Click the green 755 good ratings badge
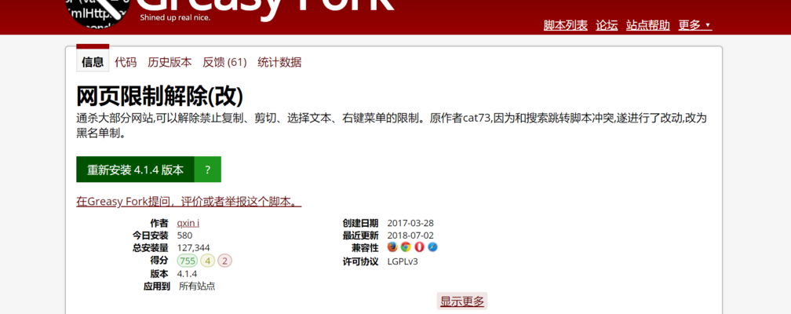 click(x=188, y=261)
